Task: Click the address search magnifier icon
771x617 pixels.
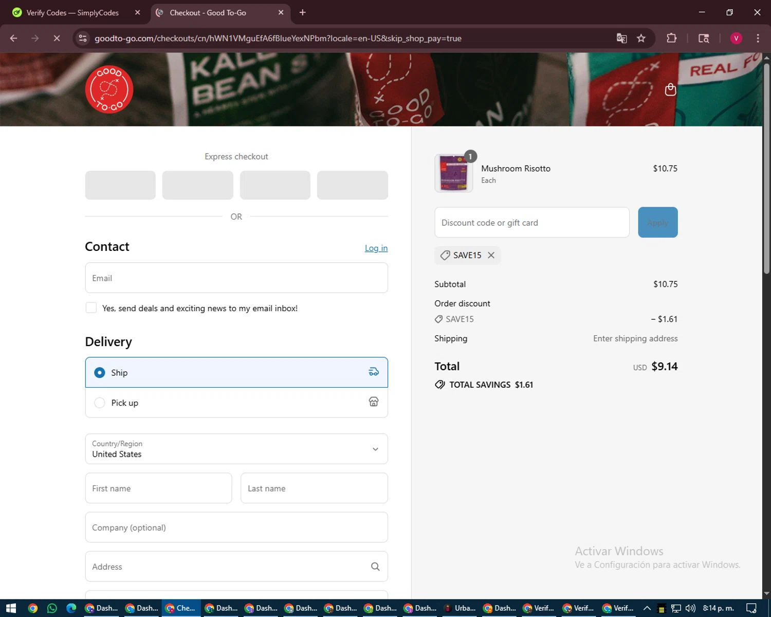Action: point(375,567)
